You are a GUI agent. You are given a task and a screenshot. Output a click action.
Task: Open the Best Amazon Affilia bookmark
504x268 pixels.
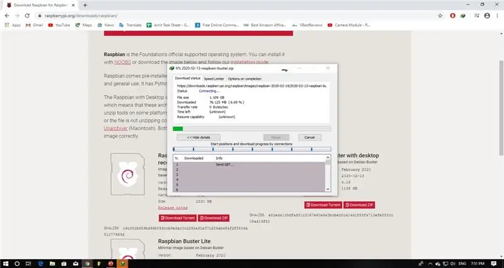coord(265,25)
